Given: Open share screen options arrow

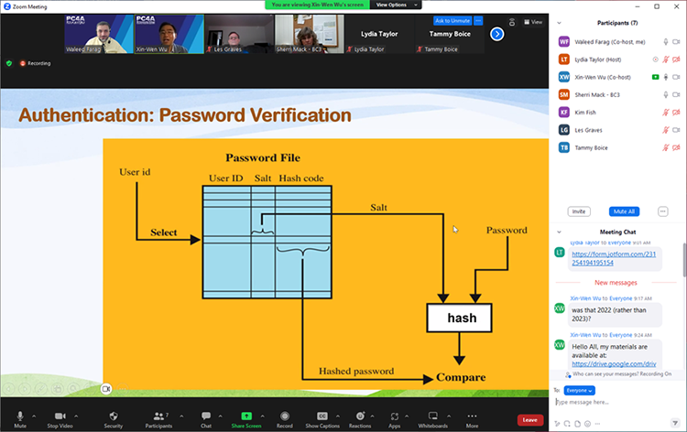Looking at the screenshot, I should click(x=263, y=416).
